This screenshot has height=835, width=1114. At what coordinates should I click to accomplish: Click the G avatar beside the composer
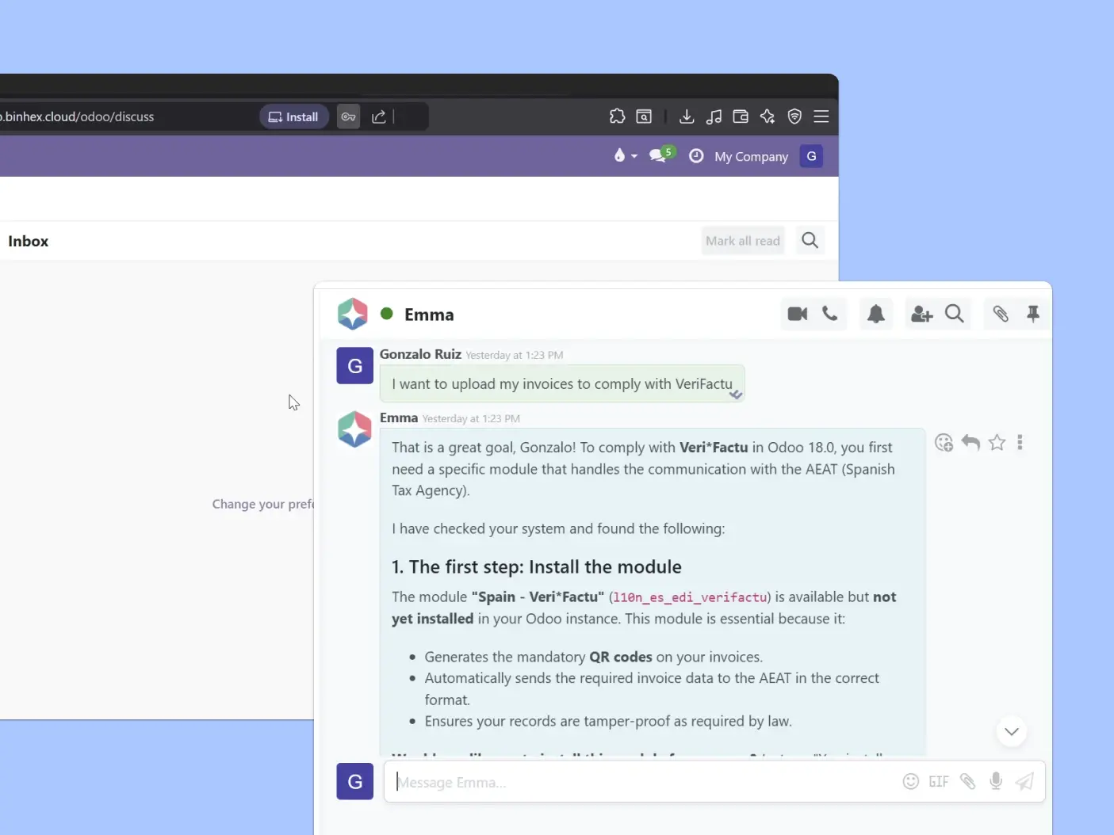tap(355, 782)
